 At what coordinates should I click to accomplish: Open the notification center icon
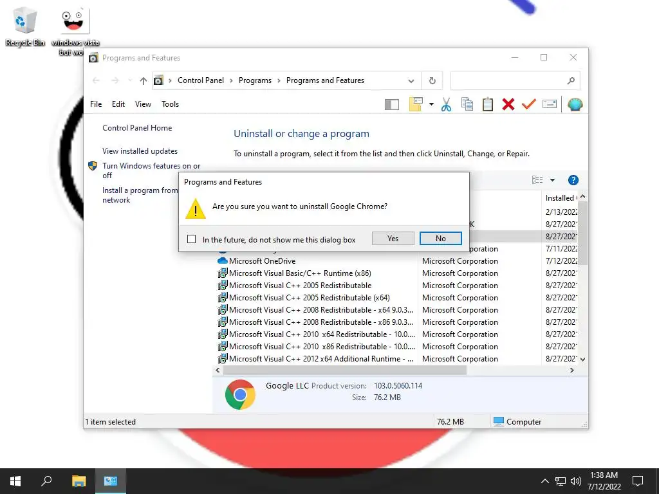[638, 481]
